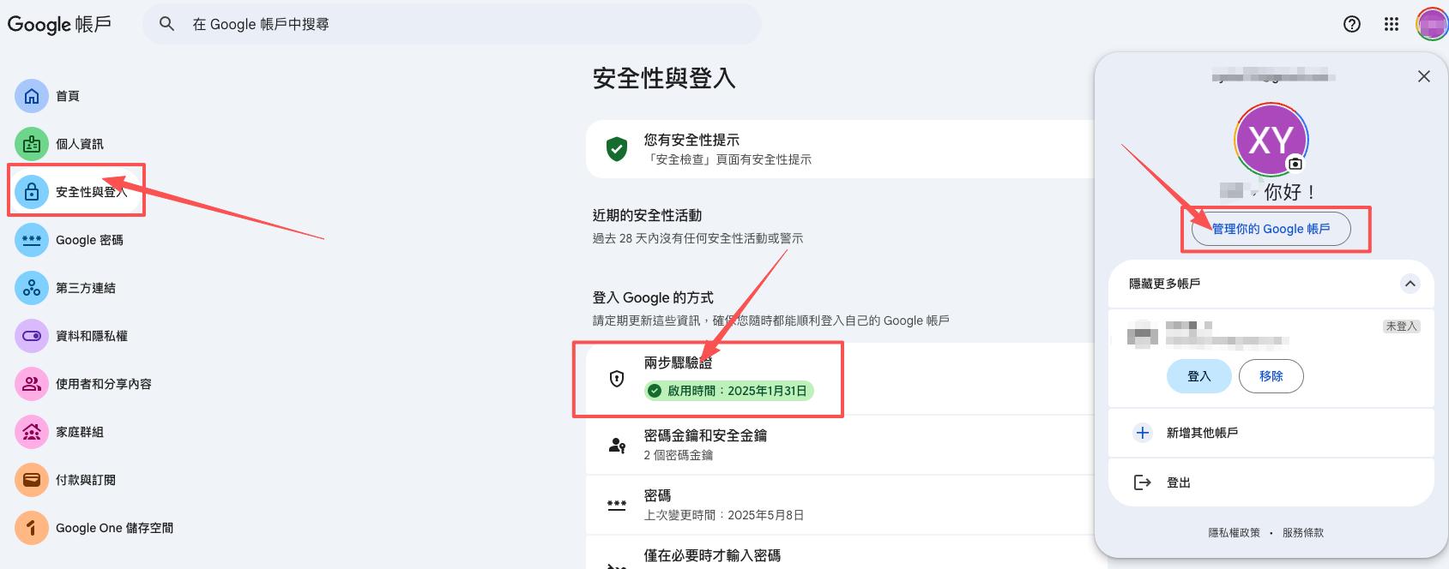Open the 資料和隱私權 toggle-shaped icon
This screenshot has height=569, width=1449.
click(32, 336)
